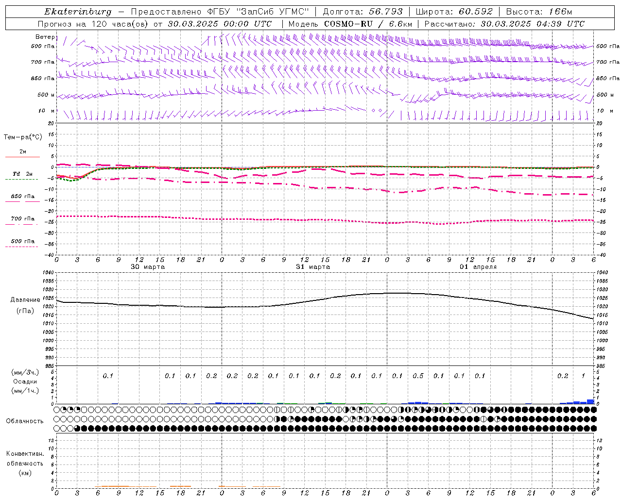Select the "Прогноз на 120 часа(ов)" header text

94,24
